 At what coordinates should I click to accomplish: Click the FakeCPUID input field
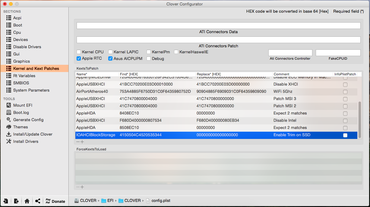coord(338,53)
